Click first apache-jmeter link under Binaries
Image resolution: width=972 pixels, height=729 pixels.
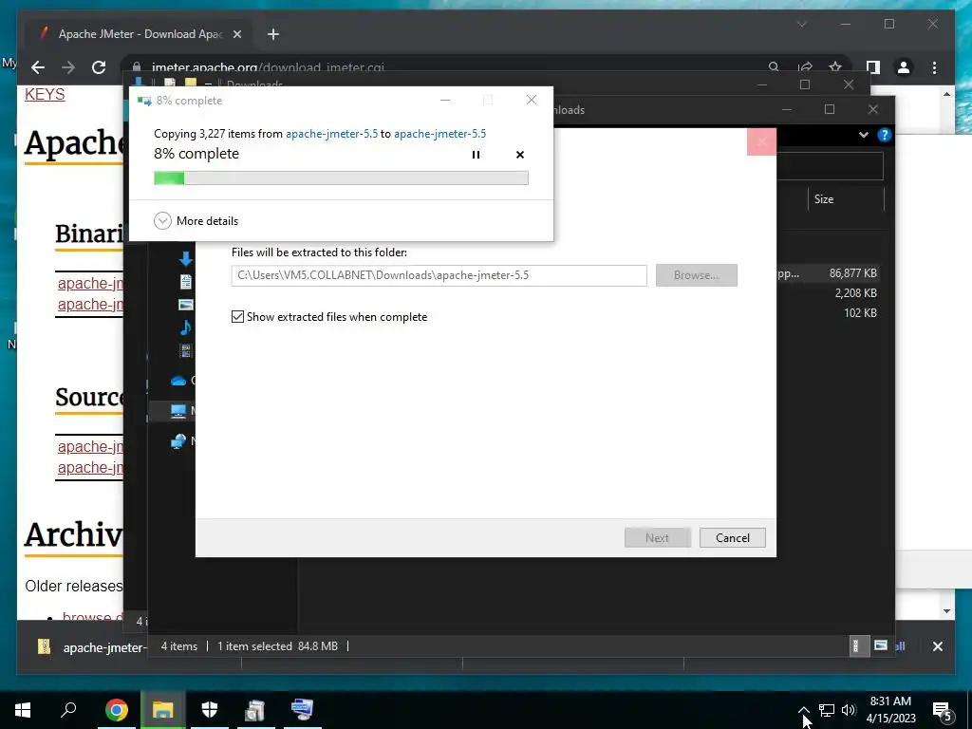coord(90,283)
